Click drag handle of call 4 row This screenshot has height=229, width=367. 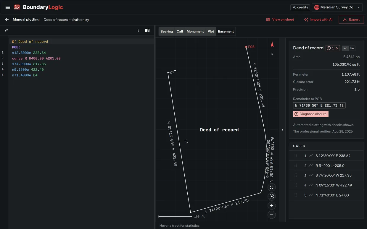point(295,185)
